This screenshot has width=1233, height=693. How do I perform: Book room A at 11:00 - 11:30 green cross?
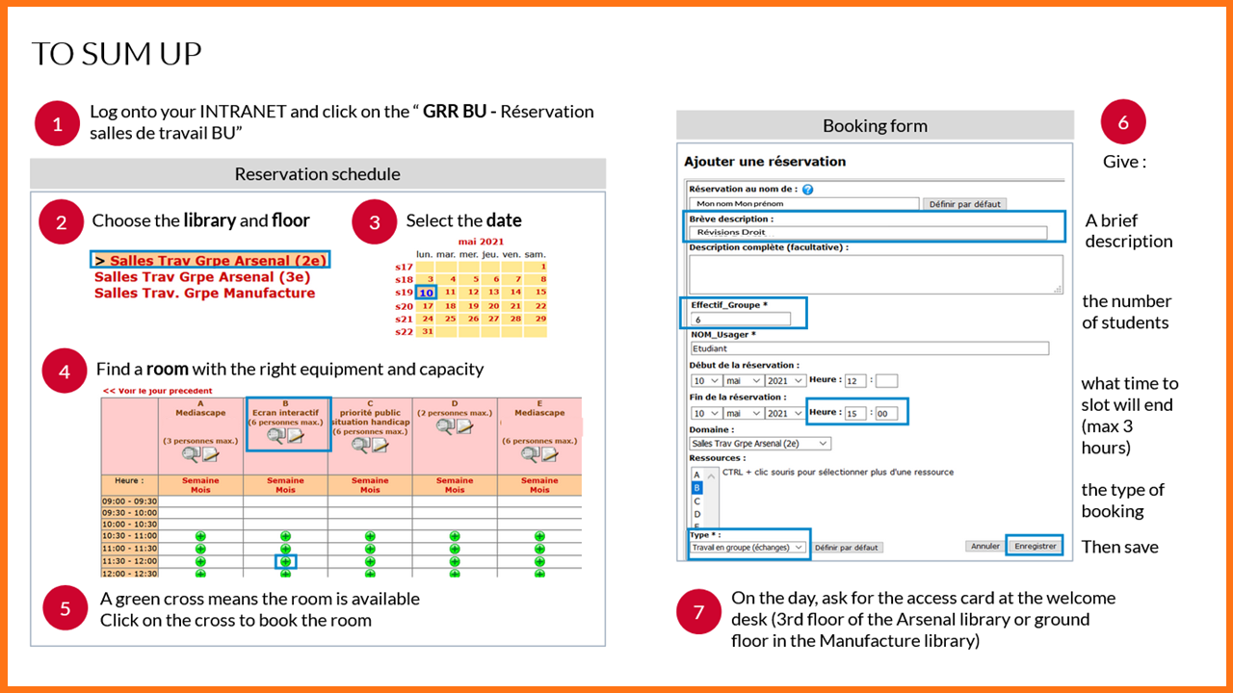(200, 549)
